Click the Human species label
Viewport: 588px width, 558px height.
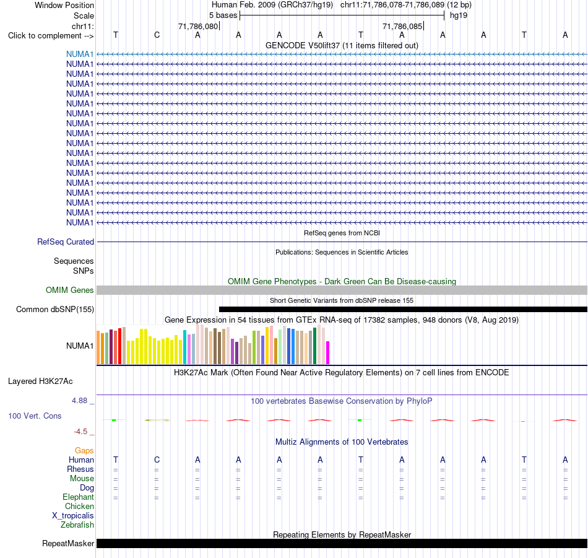(x=81, y=460)
